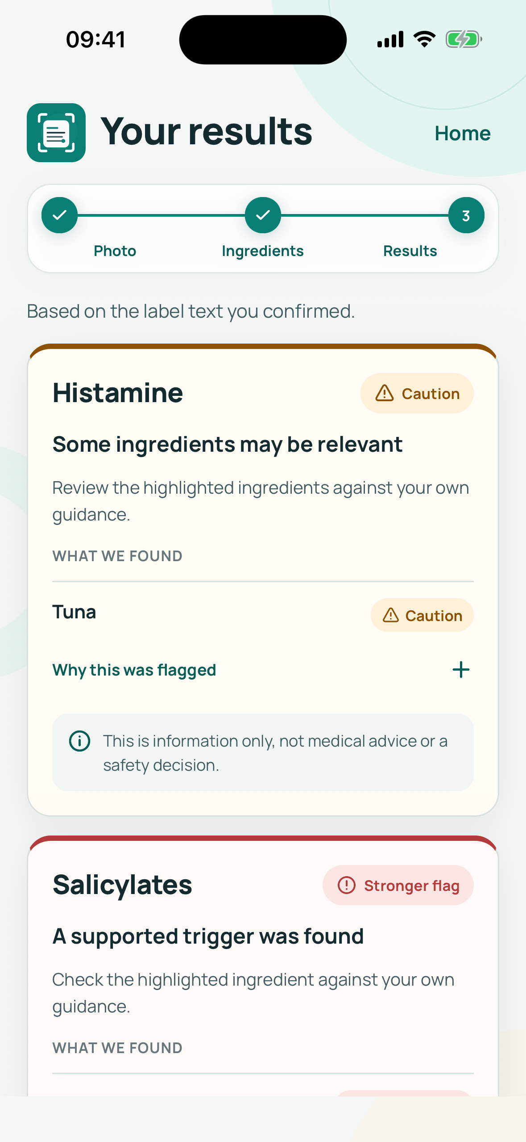The image size is (526, 1142).
Task: Select the completed Photo step checkmark
Action: [59, 215]
